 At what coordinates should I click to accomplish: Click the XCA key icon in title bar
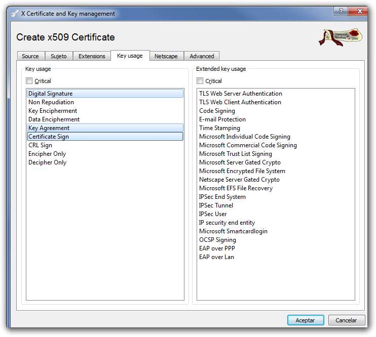click(x=14, y=14)
